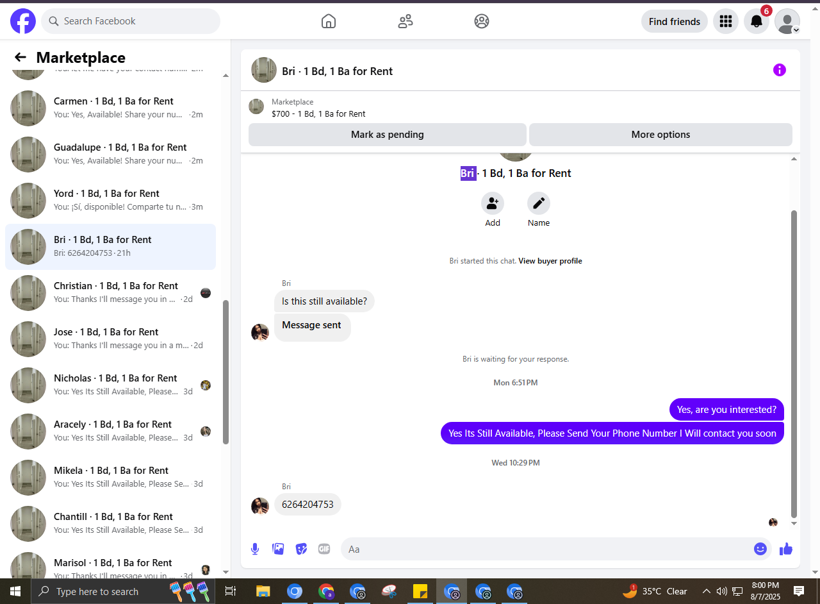The width and height of the screenshot is (820, 604).
Task: Click the chat messages scrollbar thumb
Action: pos(794,364)
